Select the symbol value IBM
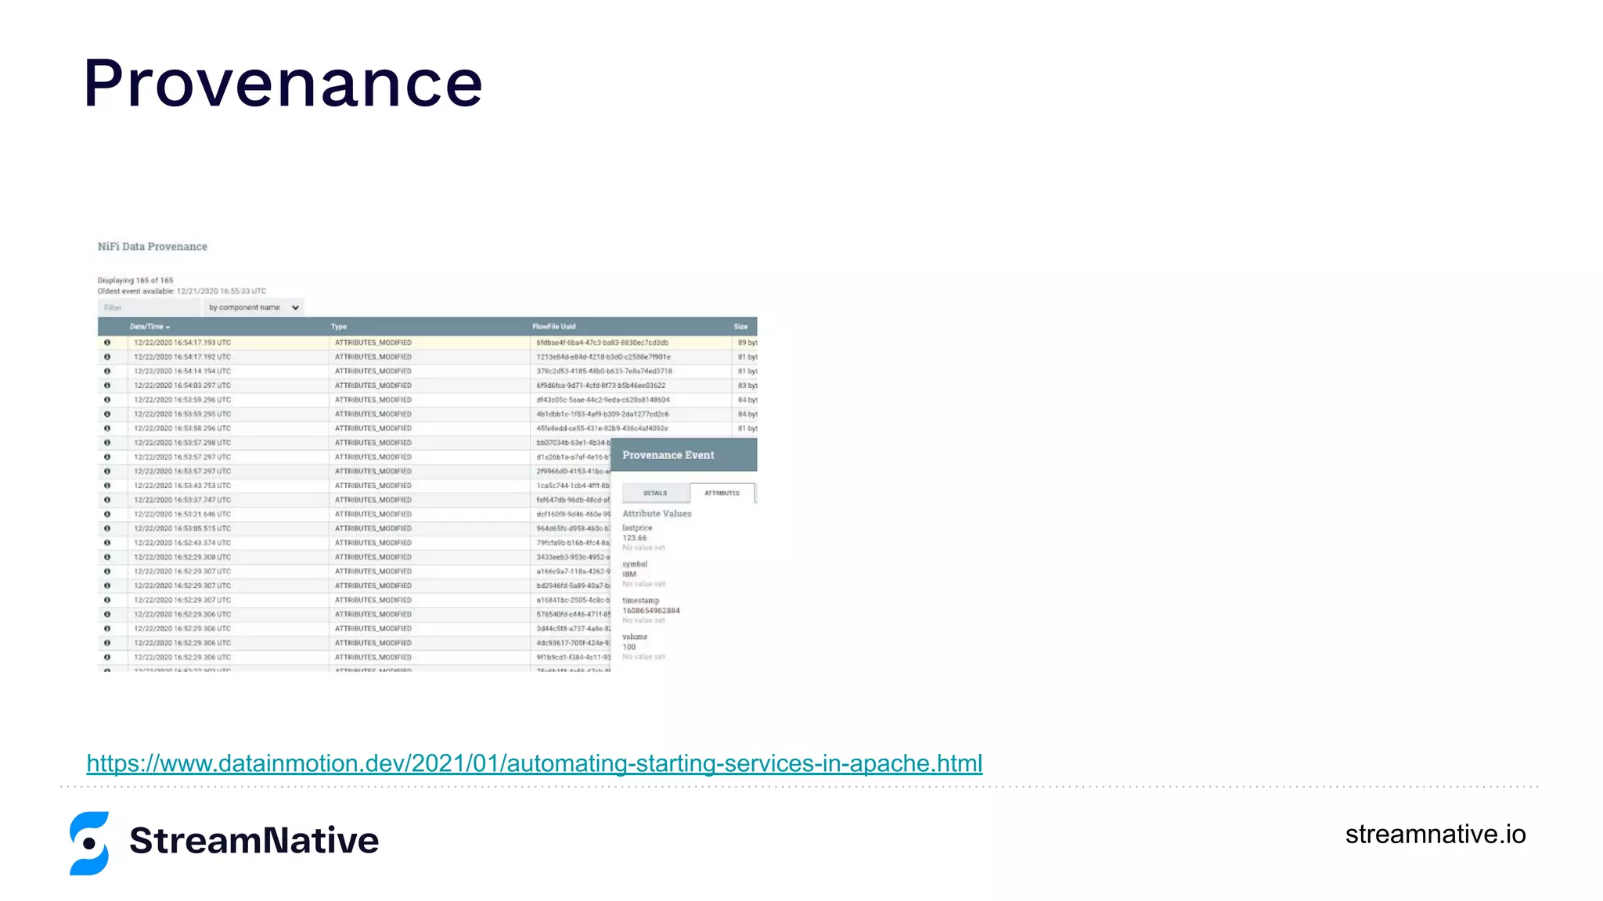Screen dimensions: 1603x901 point(629,574)
